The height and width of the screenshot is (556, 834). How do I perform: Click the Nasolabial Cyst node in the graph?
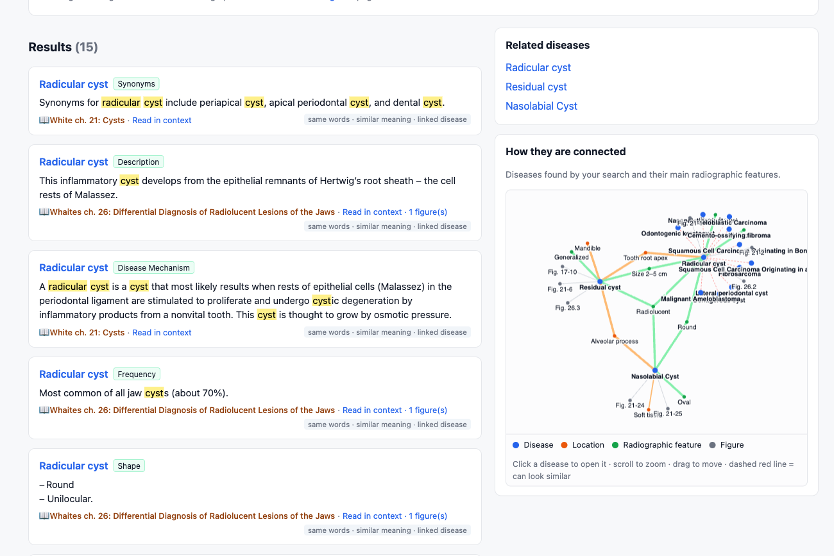pyautogui.click(x=655, y=370)
